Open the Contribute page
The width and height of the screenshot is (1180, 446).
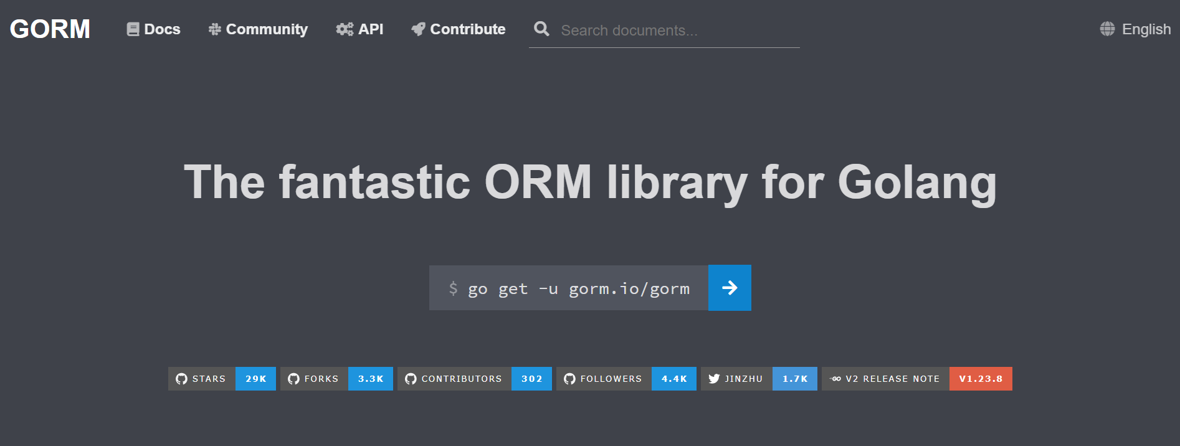[459, 29]
